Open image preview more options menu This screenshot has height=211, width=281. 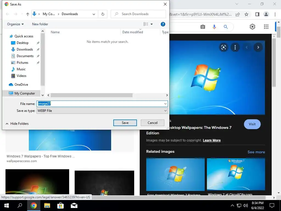point(235,47)
